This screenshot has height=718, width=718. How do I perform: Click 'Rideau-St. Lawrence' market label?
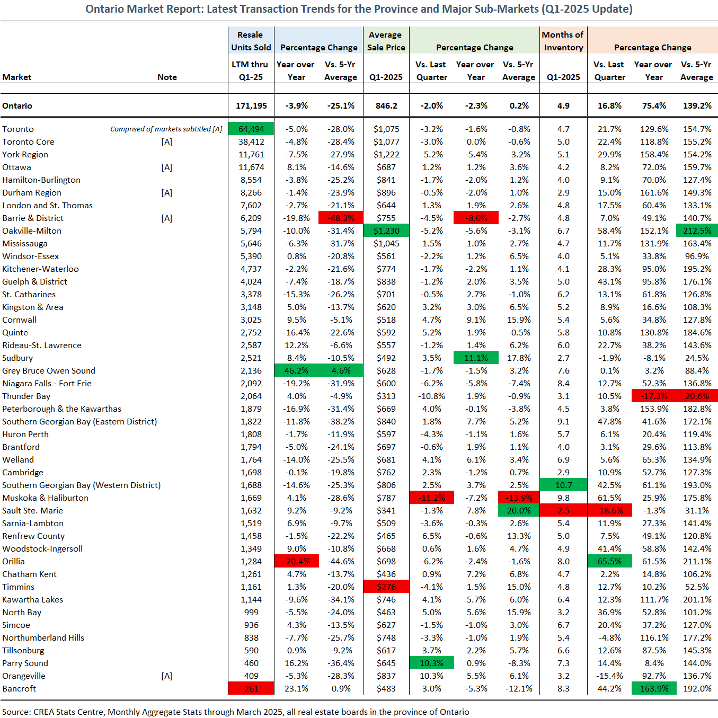click(42, 345)
